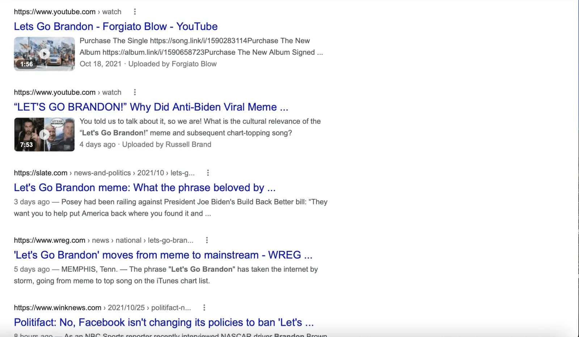The image size is (579, 337).
Task: Click the 1:56 duration badge on thumbnail
Action: coord(26,64)
